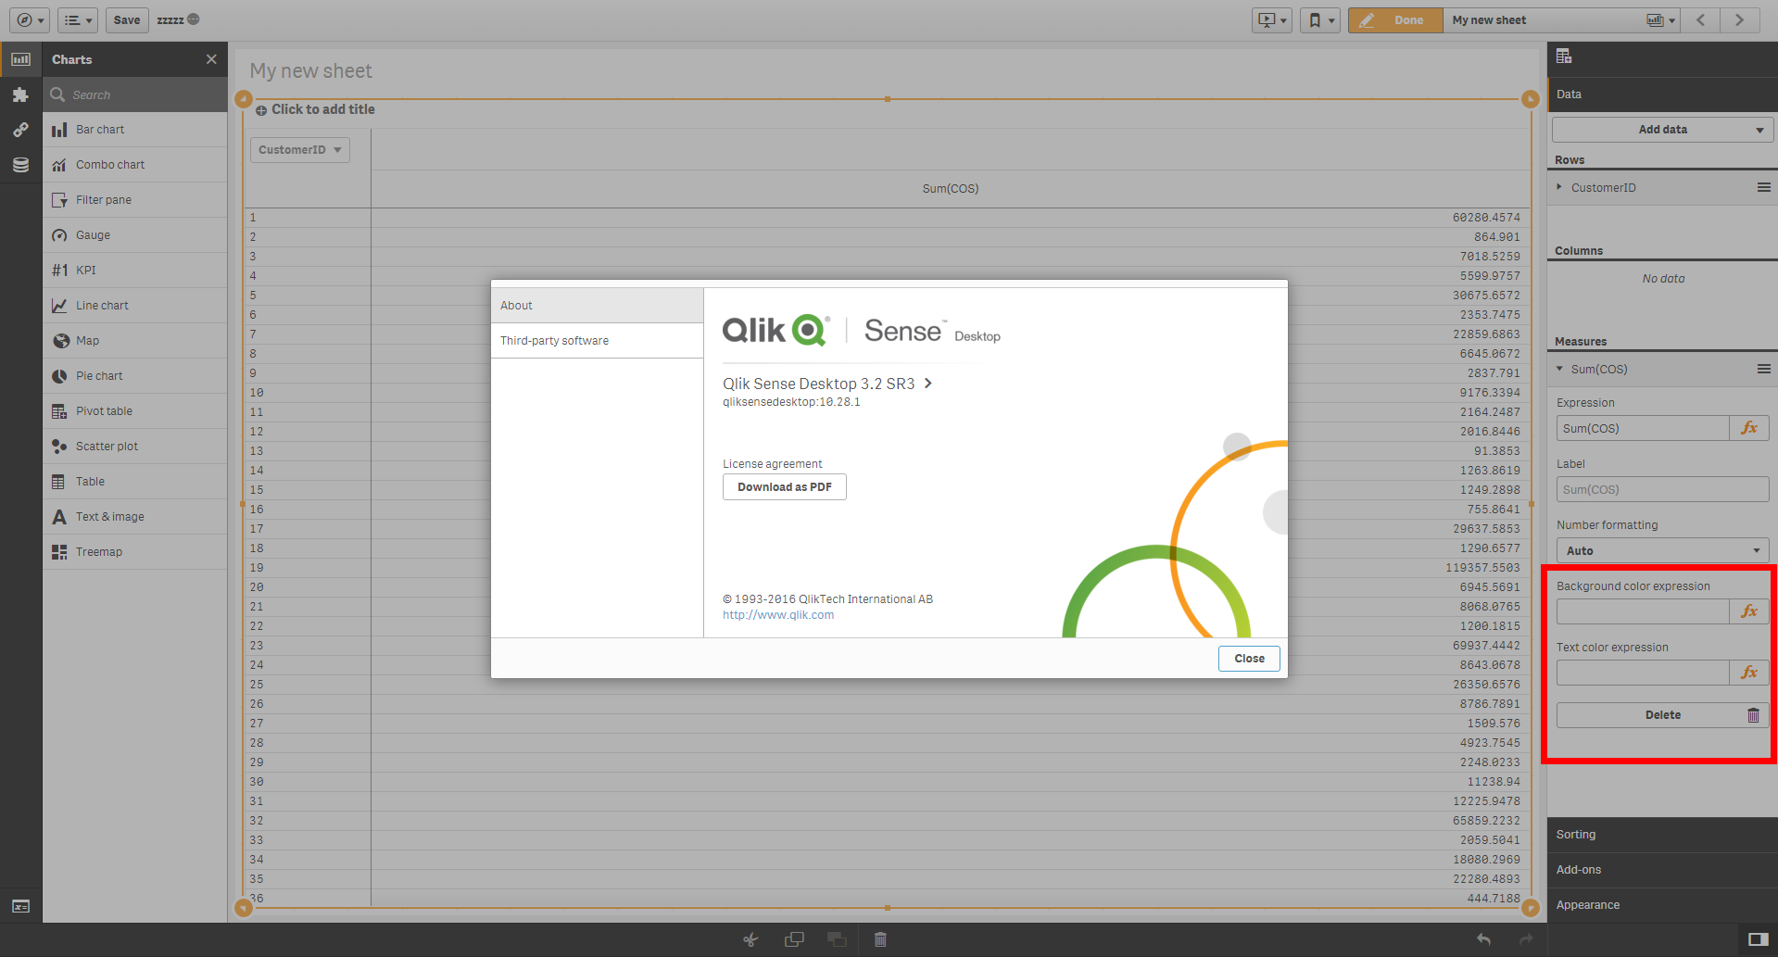Open the bookmarks menu

click(1319, 19)
